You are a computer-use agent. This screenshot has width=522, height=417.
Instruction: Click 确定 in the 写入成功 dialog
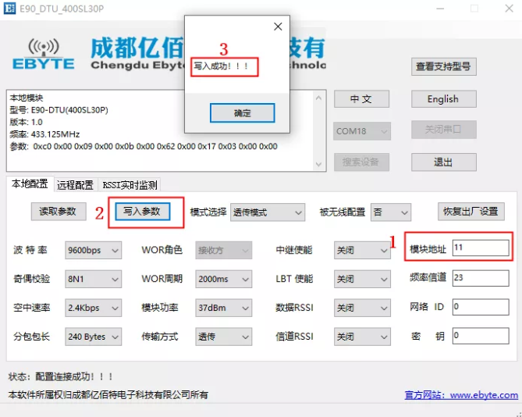tap(242, 113)
